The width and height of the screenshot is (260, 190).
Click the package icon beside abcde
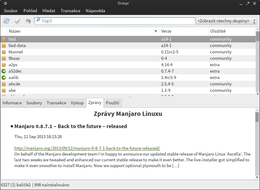[x=4, y=84]
